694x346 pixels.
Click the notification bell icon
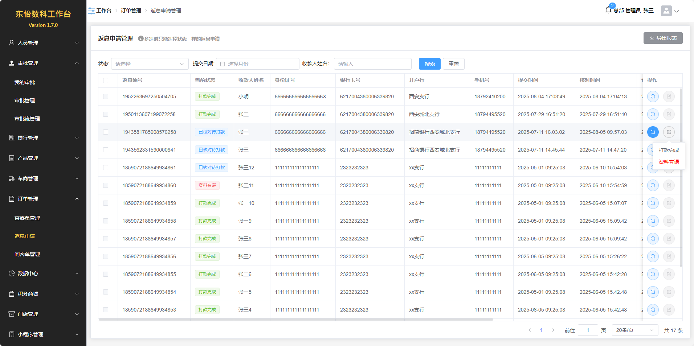click(608, 10)
